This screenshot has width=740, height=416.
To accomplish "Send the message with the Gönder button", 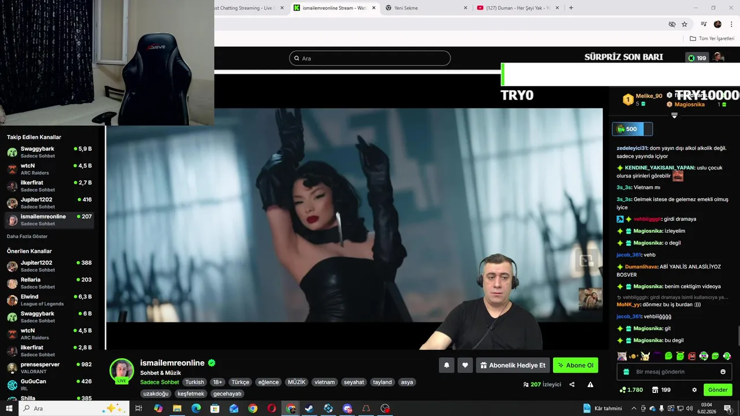I will (717, 389).
